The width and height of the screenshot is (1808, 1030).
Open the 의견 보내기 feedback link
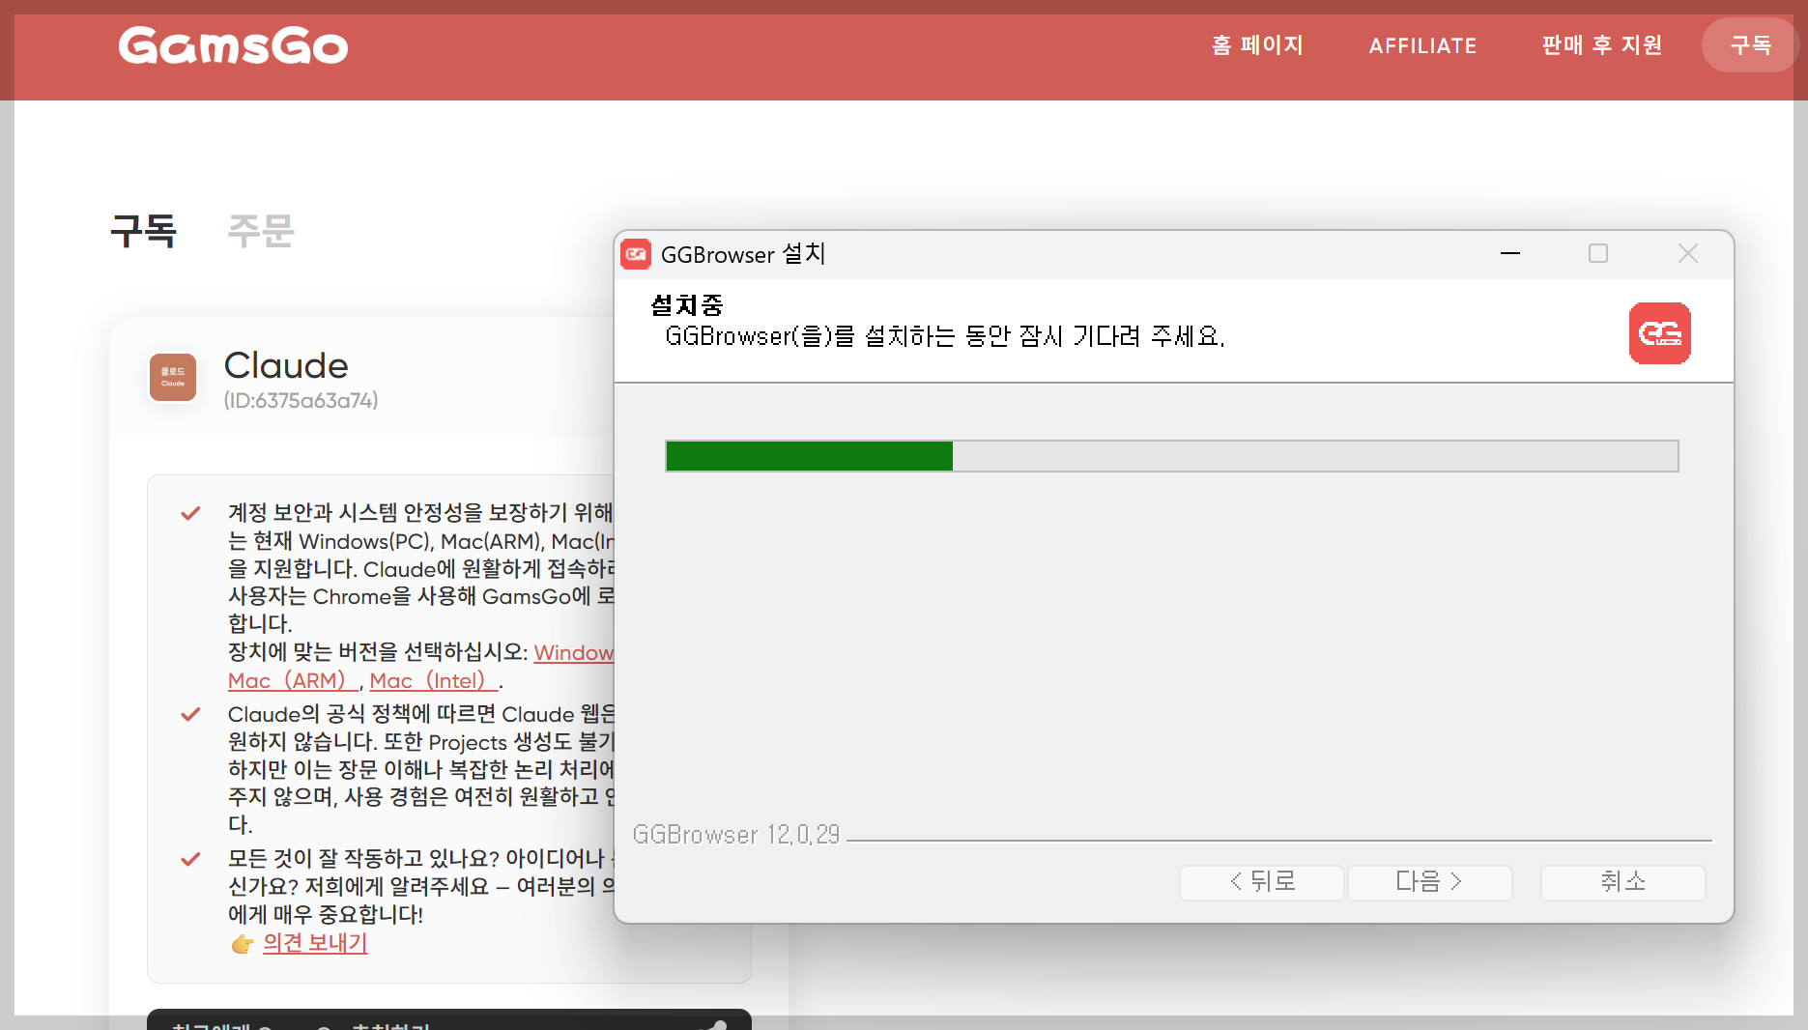tap(315, 942)
